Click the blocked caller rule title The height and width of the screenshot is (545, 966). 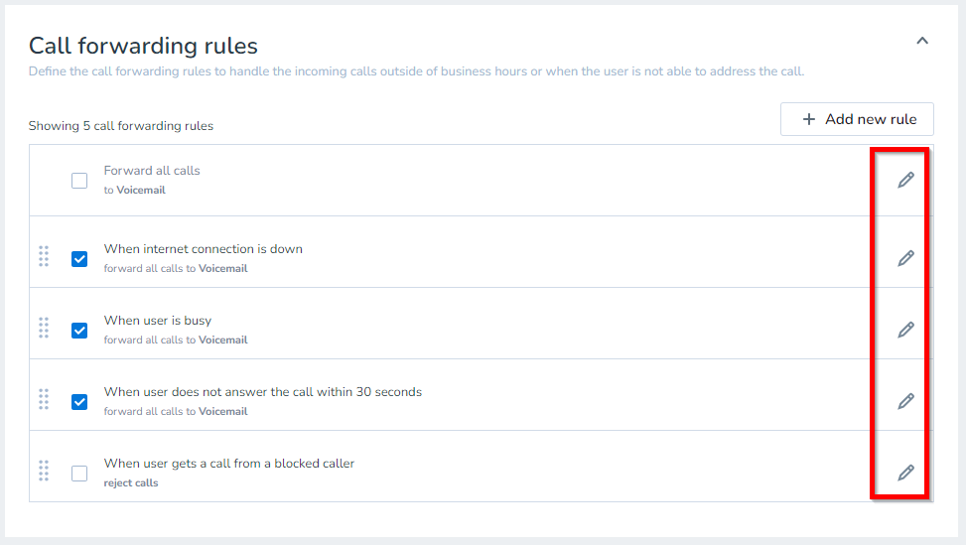click(x=229, y=464)
